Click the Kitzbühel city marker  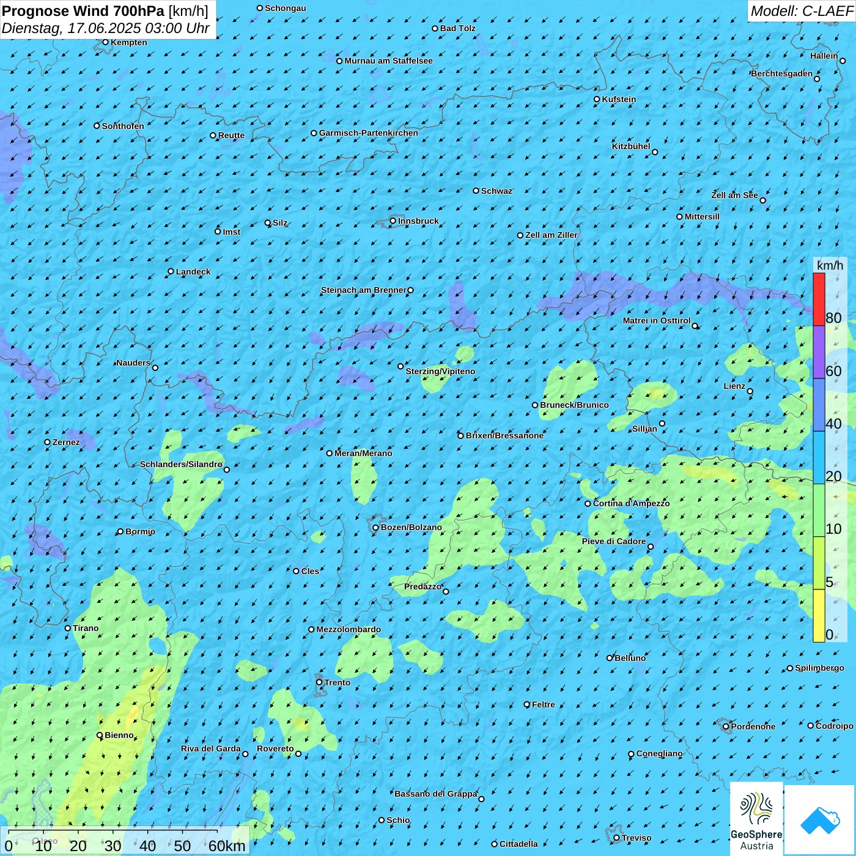[x=655, y=152]
